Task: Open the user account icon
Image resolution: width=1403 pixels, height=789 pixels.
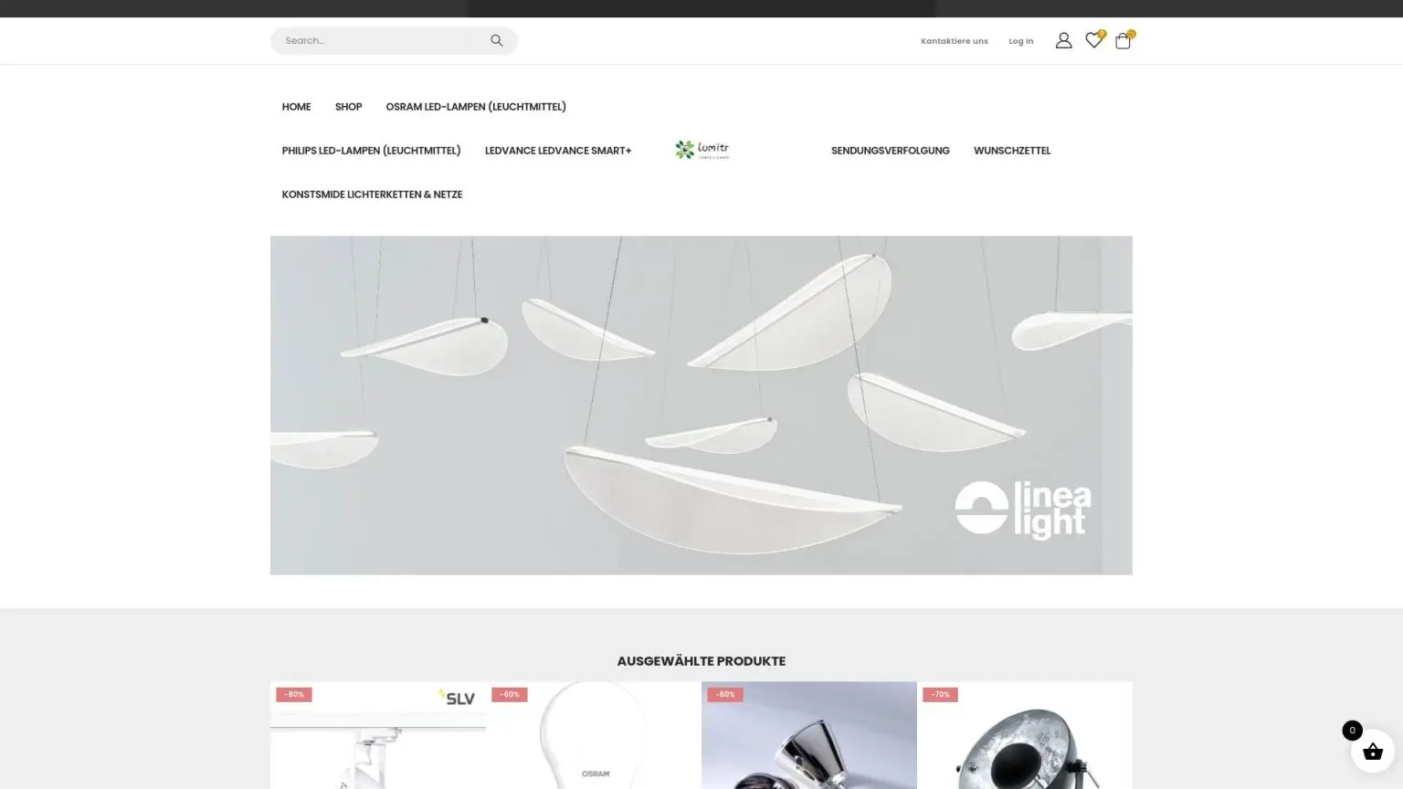Action: (1063, 40)
